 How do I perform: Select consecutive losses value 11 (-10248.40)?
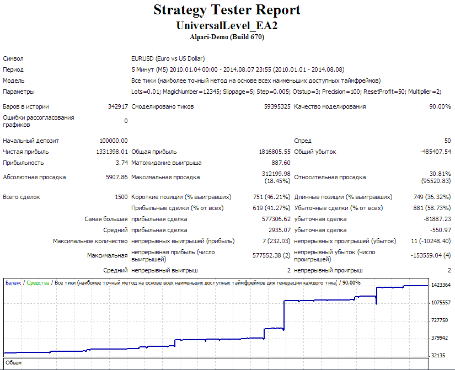coord(431,241)
